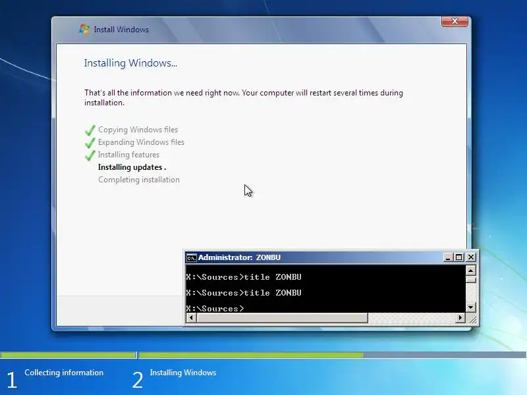Click the console vertical scrollbar down arrow

pyautogui.click(x=470, y=307)
